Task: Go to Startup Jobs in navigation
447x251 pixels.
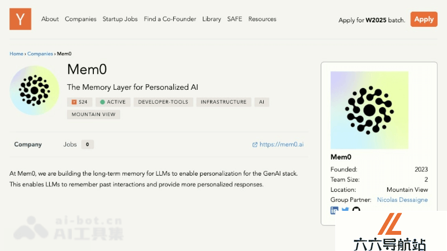Action: [x=120, y=19]
